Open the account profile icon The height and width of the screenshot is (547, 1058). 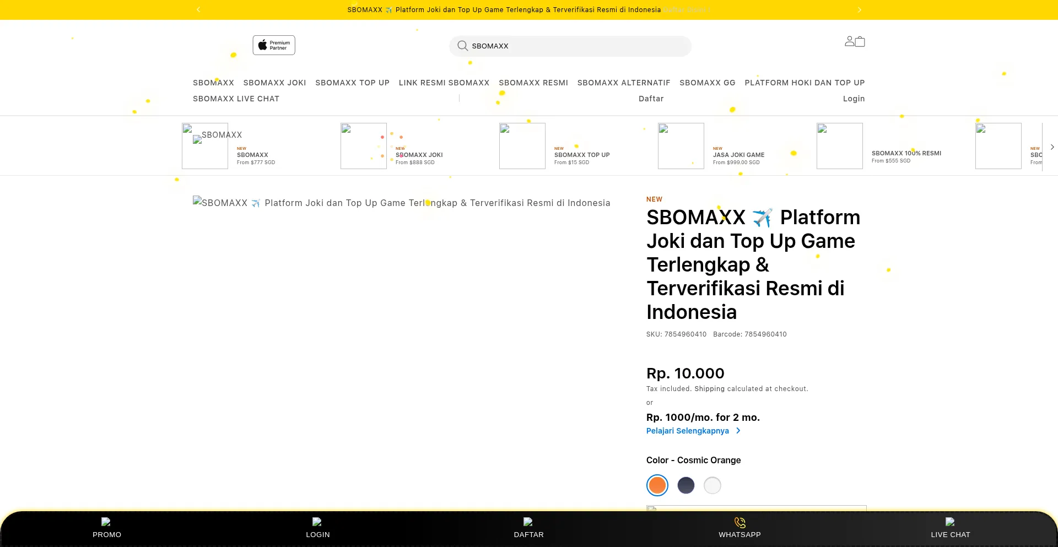[x=850, y=41]
